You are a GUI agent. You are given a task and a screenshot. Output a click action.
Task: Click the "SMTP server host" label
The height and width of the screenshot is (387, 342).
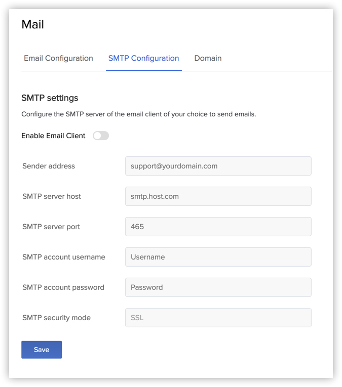pos(52,196)
